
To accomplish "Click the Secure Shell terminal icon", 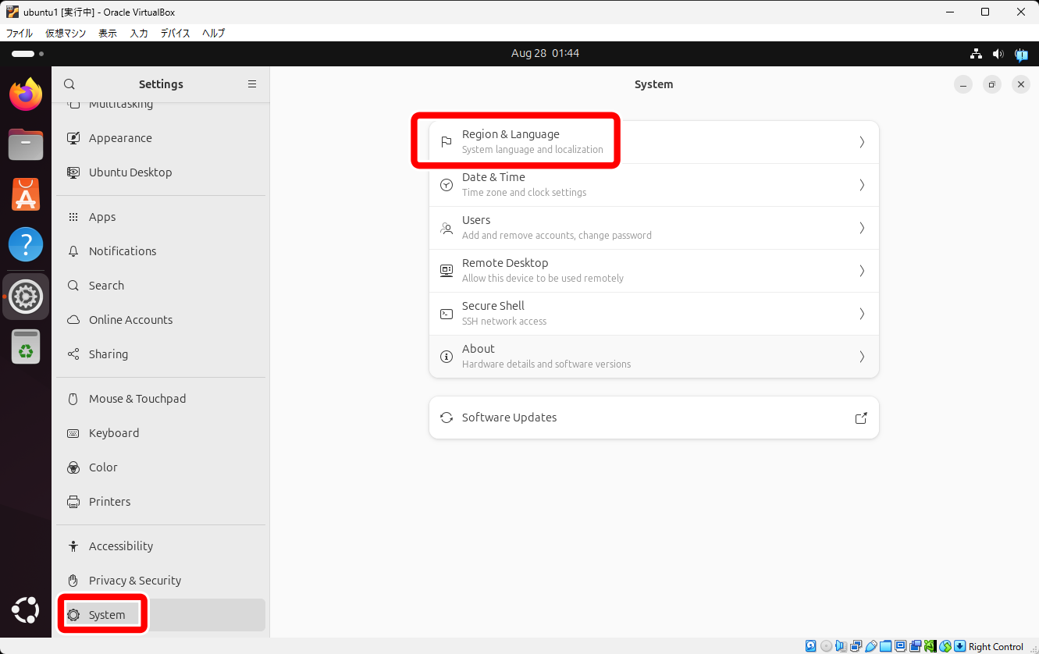I will pyautogui.click(x=447, y=314).
